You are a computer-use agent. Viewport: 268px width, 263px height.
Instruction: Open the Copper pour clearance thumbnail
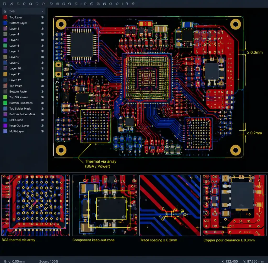(x=234, y=205)
